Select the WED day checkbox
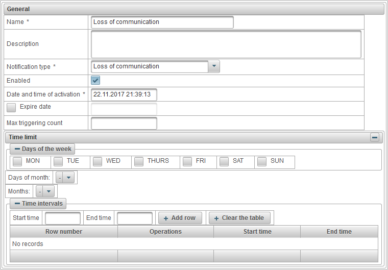Image resolution: width=388 pixels, height=270 pixels. point(98,161)
